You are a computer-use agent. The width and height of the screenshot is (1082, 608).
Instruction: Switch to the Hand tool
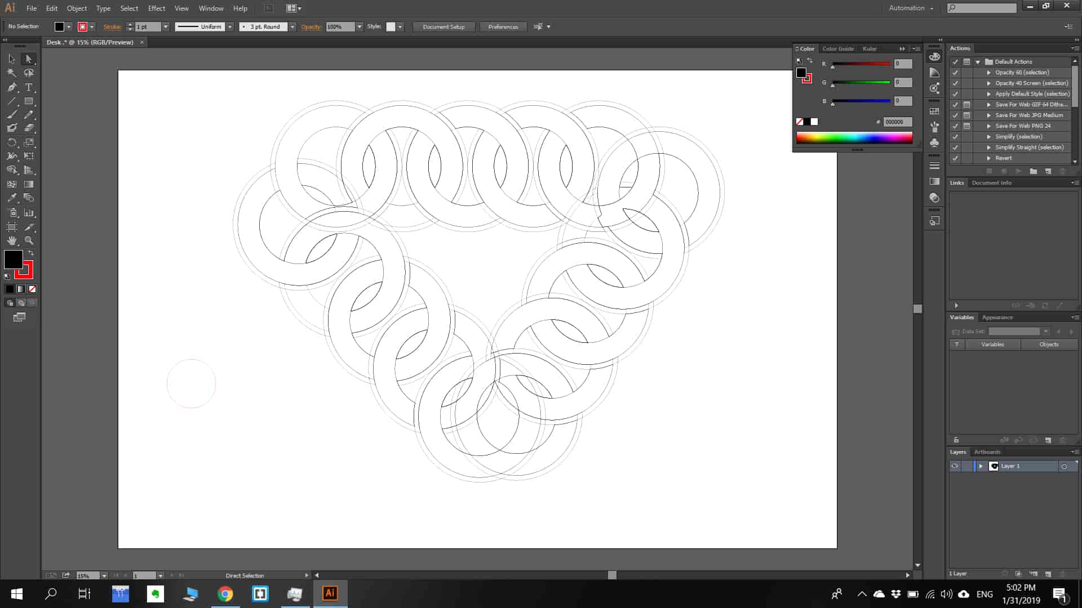tap(12, 240)
